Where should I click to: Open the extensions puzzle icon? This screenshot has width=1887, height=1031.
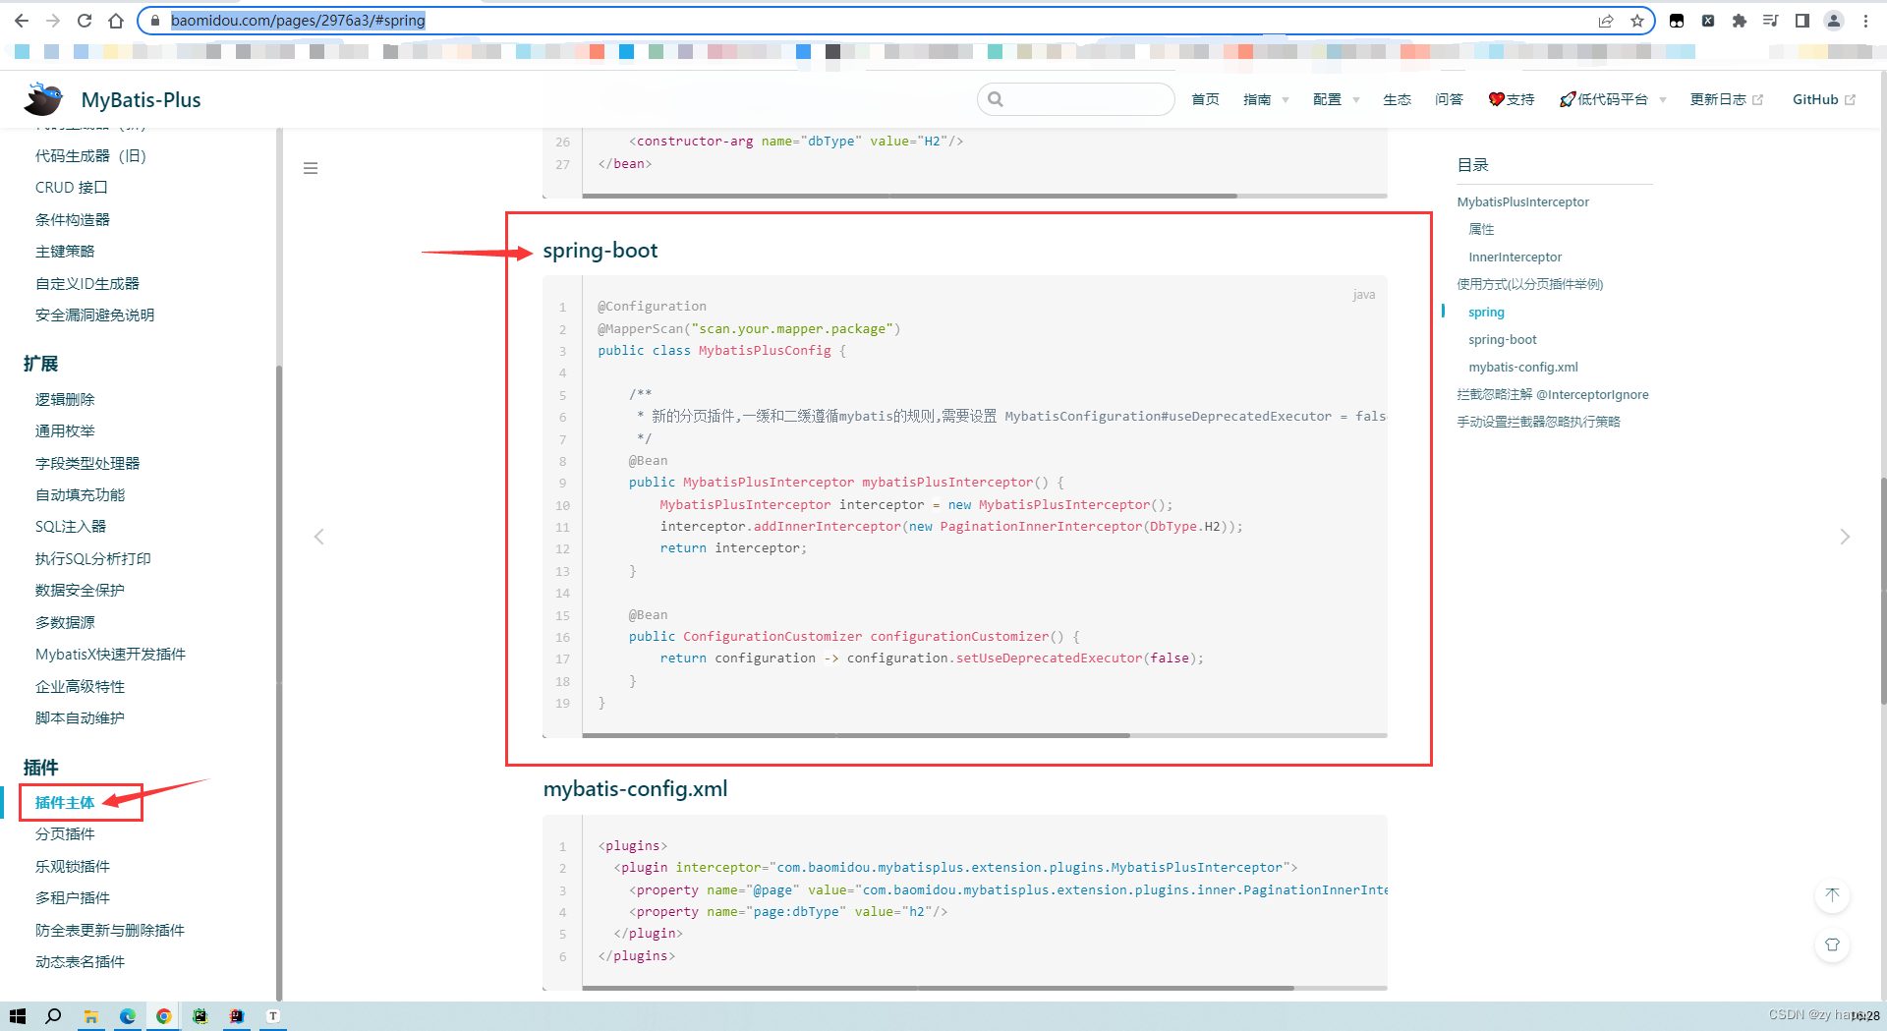pos(1740,21)
